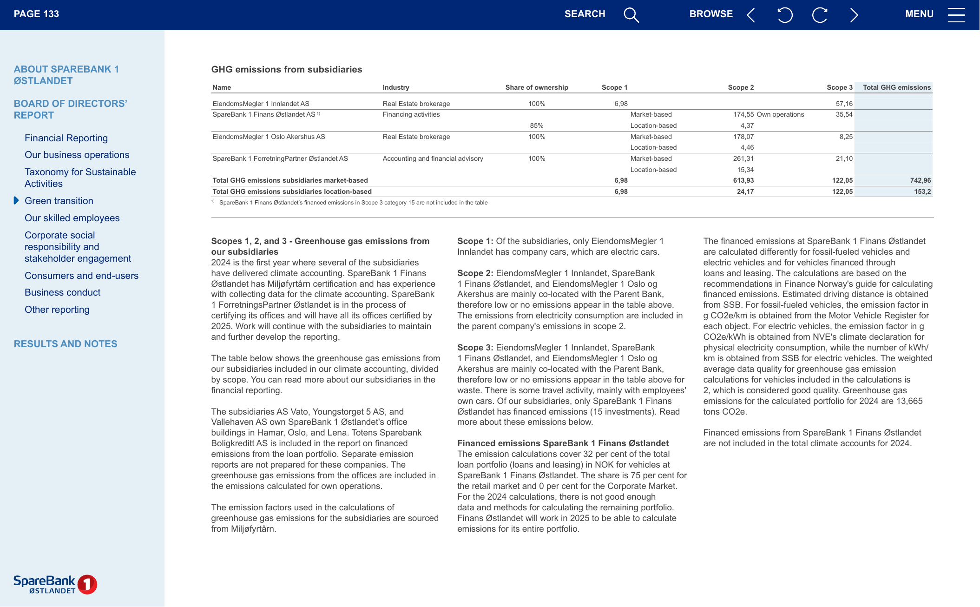Click EiendomsMegler 1 Oslo Akershus AS row name
Image resolution: width=980 pixels, height=607 pixels.
269,137
